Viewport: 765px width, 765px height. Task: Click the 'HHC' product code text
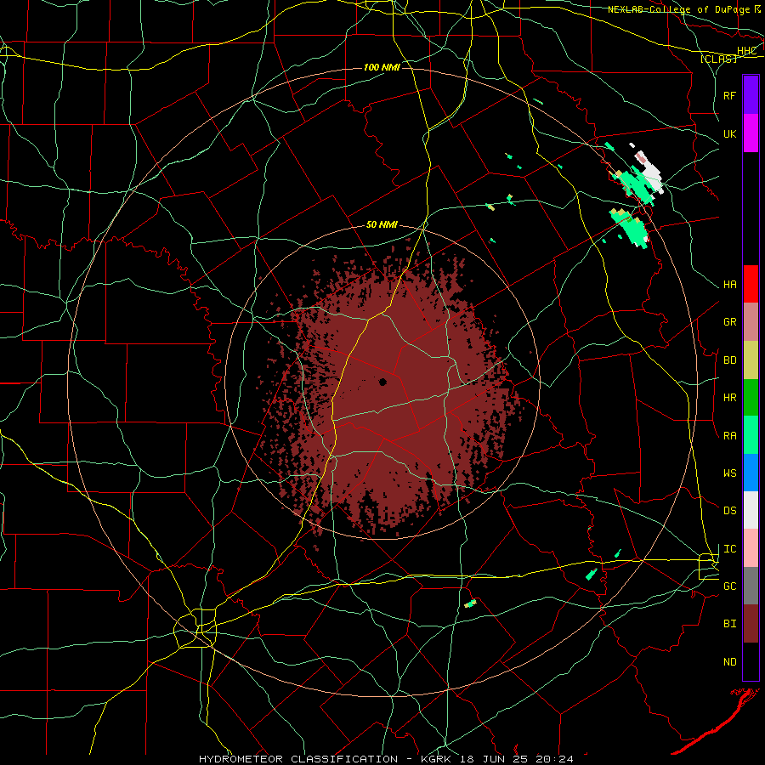(746, 51)
